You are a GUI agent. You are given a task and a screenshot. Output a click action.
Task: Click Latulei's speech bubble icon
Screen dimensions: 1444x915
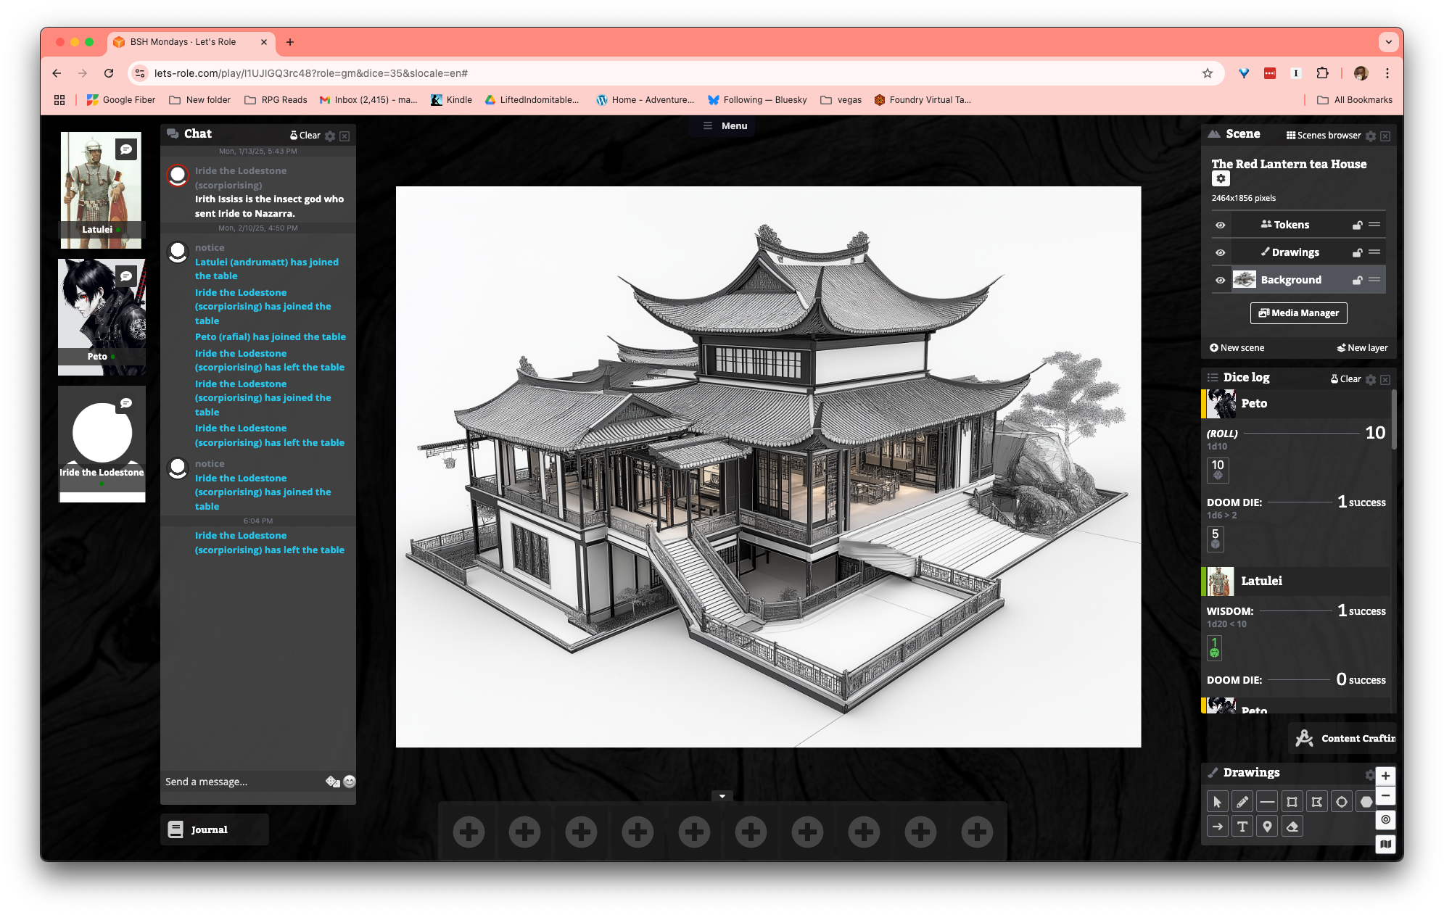tap(126, 149)
